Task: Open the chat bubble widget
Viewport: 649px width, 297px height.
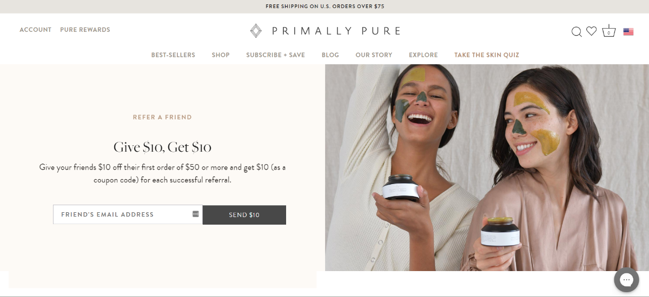Action: [627, 280]
